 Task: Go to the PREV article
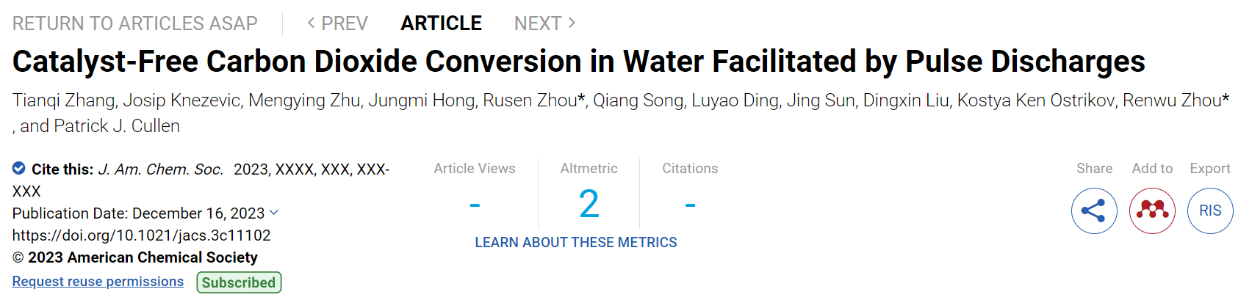pos(337,23)
